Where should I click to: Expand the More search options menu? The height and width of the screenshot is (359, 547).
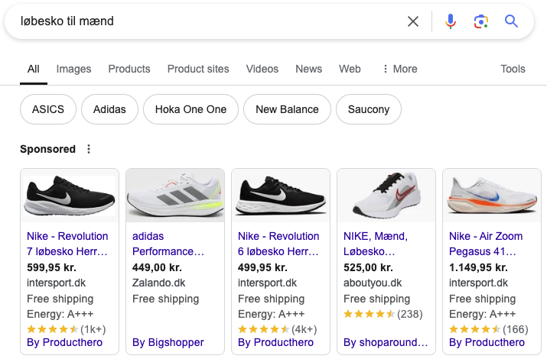pos(400,69)
